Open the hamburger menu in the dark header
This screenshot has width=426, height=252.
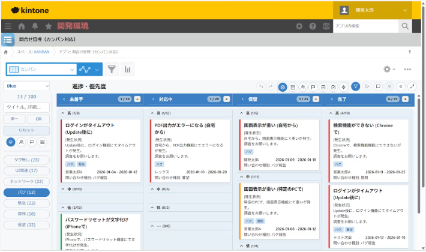pyautogui.click(x=8, y=26)
